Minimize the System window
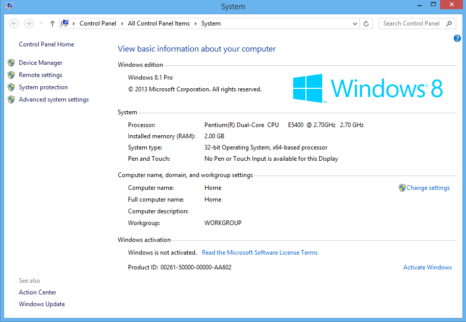This screenshot has height=322, width=466. pos(420,5)
